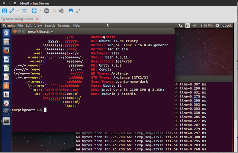Minimize the nocpik@cacti terminal window
Image resolution: width=238 pixels, height=153 pixels.
point(19,31)
